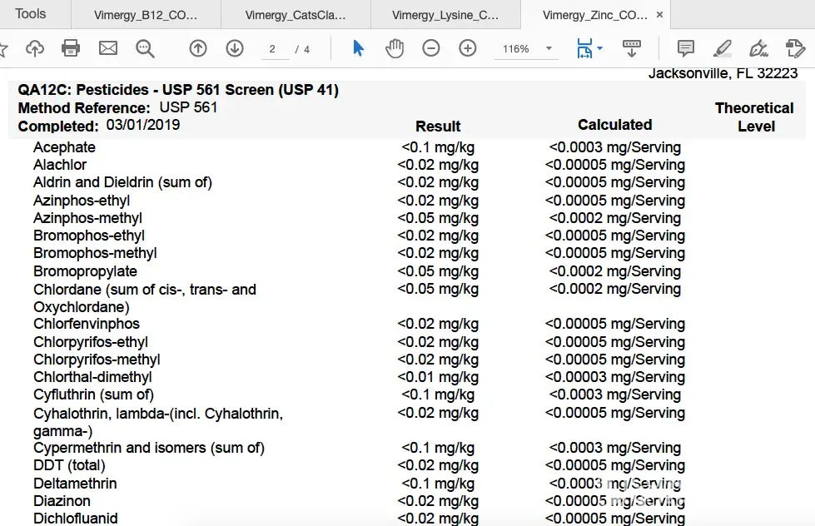The height and width of the screenshot is (526, 815).
Task: Open the find text magnifier
Action: click(145, 49)
